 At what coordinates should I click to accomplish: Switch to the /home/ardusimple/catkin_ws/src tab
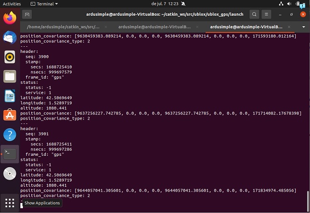coord(66,27)
